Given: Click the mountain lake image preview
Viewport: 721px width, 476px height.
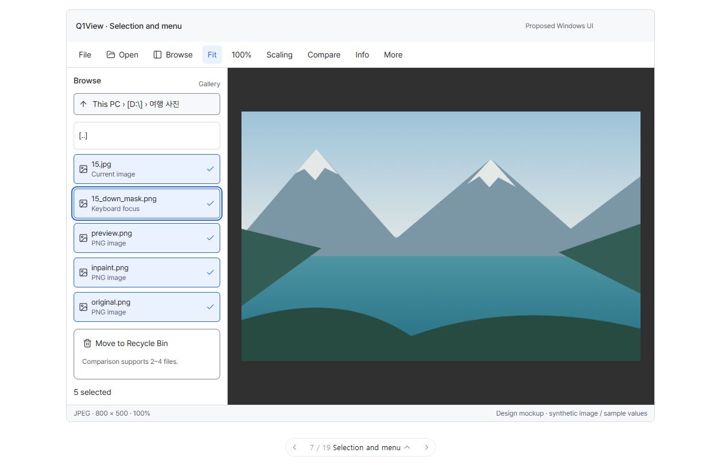Looking at the screenshot, I should (440, 236).
